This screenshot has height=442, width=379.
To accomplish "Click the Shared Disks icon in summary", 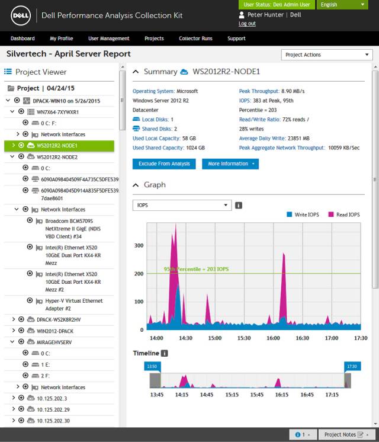I will (136, 129).
